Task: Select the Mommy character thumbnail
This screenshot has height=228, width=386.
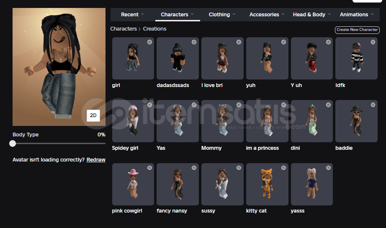Action: [x=222, y=121]
